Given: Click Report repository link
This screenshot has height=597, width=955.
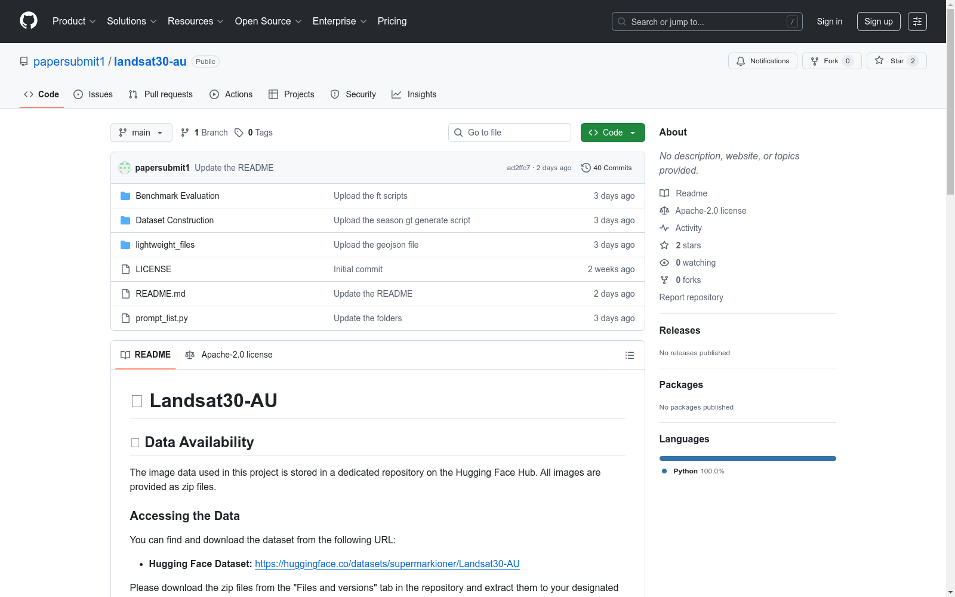Looking at the screenshot, I should pos(691,297).
